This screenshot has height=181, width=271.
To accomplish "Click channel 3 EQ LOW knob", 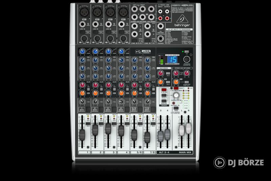I will pos(108,76).
